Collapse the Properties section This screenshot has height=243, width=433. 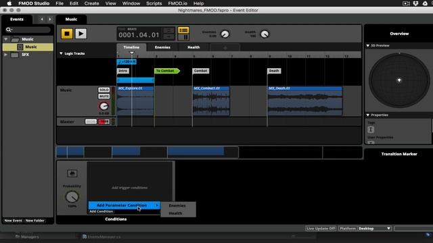tap(368, 115)
